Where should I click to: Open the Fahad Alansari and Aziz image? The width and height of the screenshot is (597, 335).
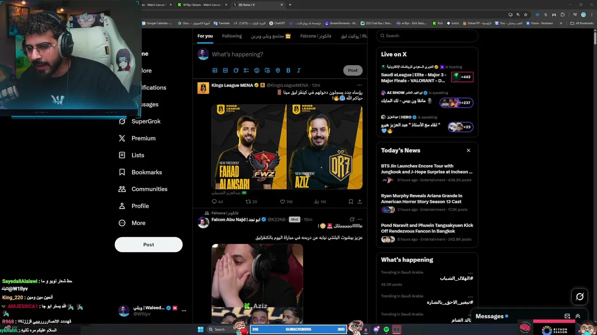click(x=287, y=147)
